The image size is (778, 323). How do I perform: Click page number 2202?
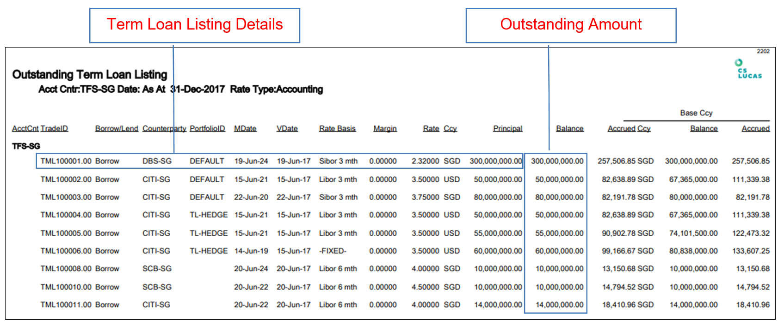coord(763,51)
